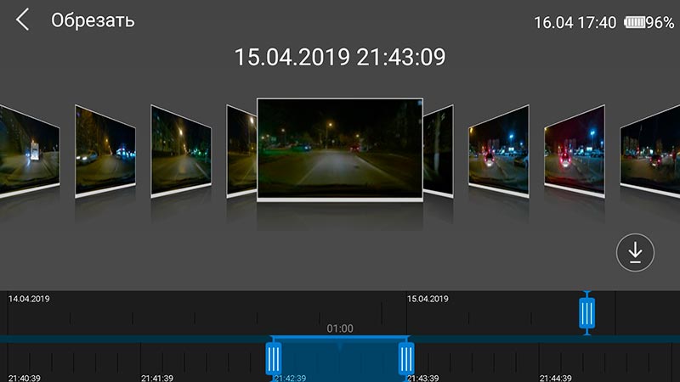The image size is (680, 382).
Task: Select the left blue trim handle
Action: pyautogui.click(x=274, y=357)
